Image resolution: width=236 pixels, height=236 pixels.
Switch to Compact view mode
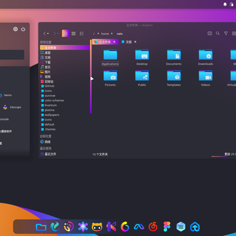pyautogui.click(x=74, y=34)
